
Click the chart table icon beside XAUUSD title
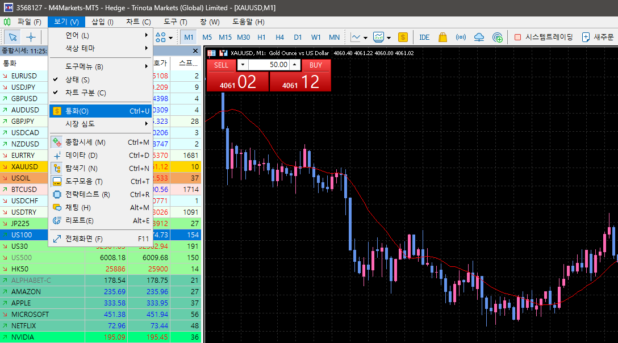click(212, 53)
